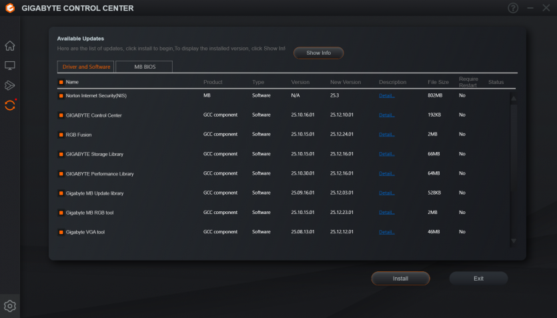Viewport: 557px width, 318px height.
Task: Click the Exit button
Action: pyautogui.click(x=478, y=278)
